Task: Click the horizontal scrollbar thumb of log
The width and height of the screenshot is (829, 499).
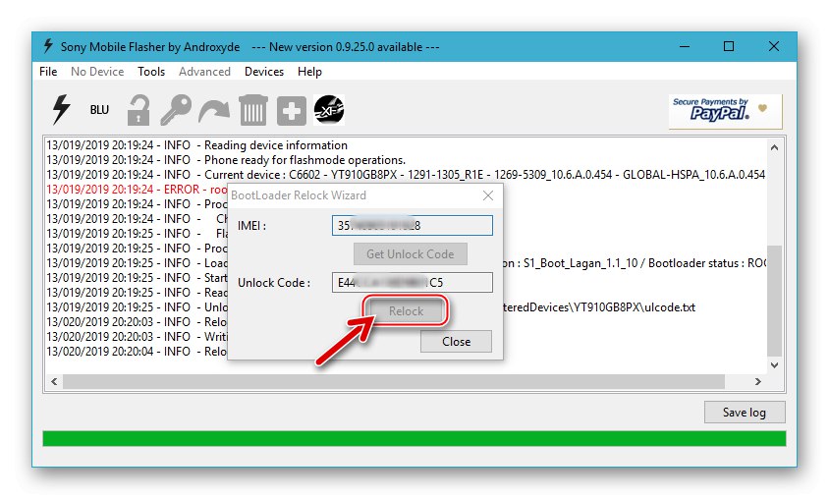Action: point(394,381)
